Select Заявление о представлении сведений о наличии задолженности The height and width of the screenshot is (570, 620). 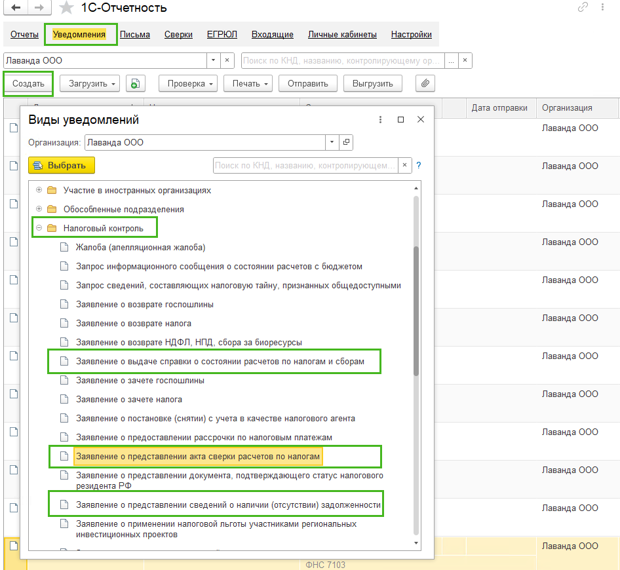coord(228,504)
